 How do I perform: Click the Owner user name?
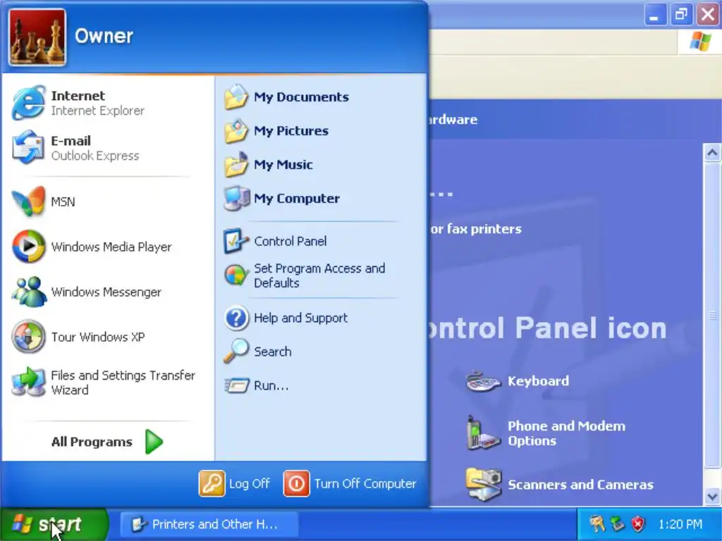pyautogui.click(x=104, y=36)
